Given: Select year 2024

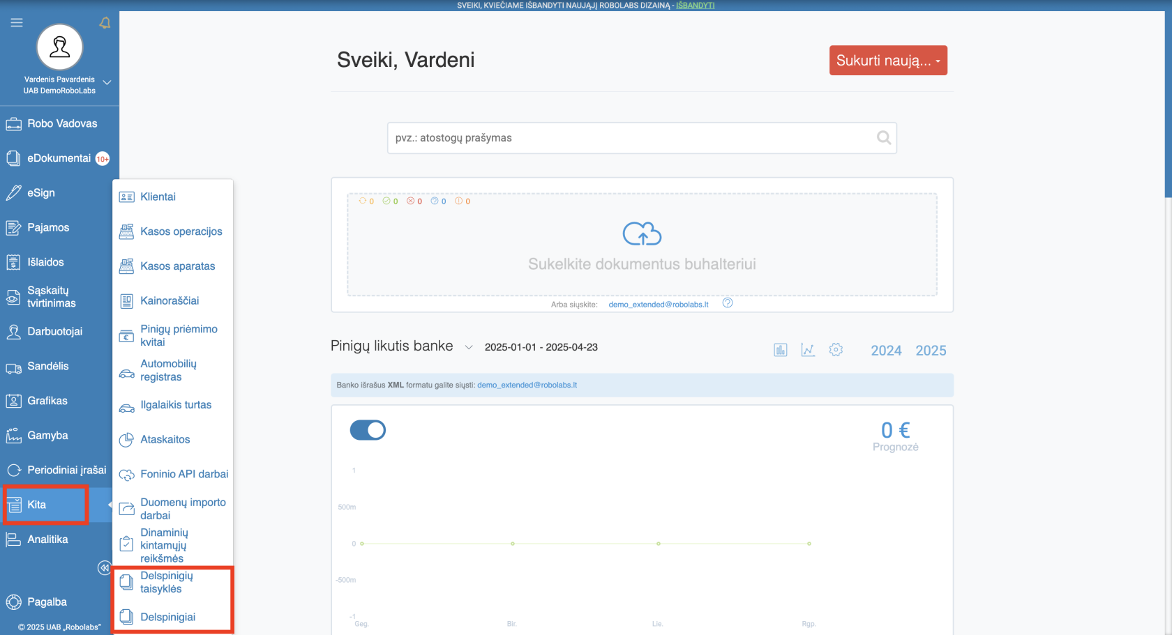Looking at the screenshot, I should (886, 351).
